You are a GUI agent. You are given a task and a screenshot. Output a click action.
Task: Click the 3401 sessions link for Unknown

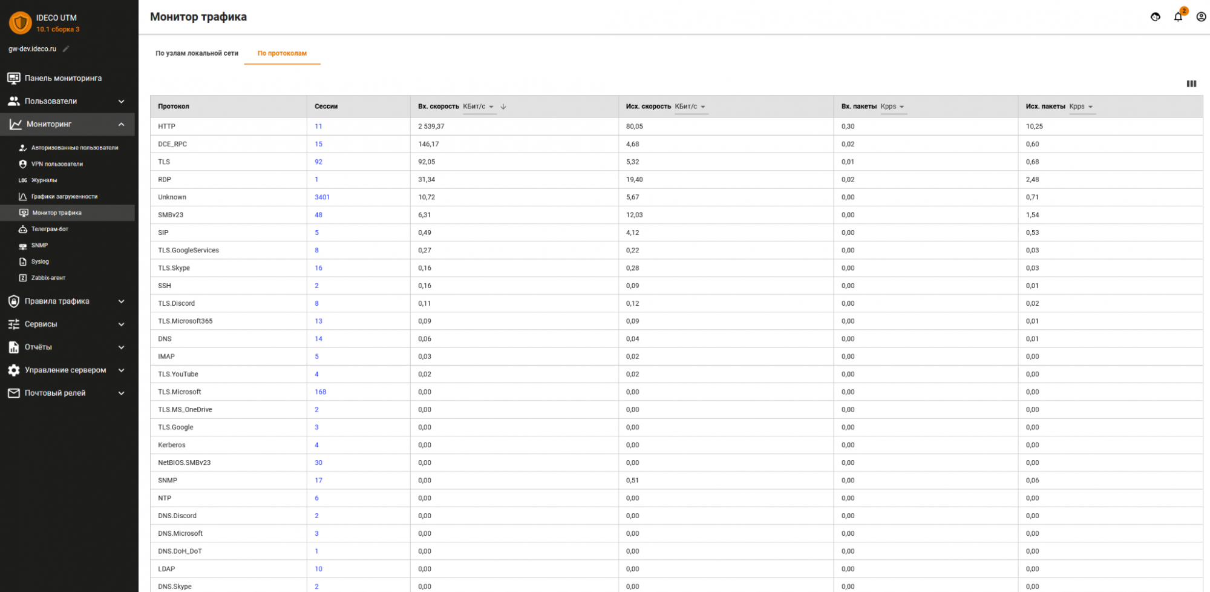(x=322, y=197)
